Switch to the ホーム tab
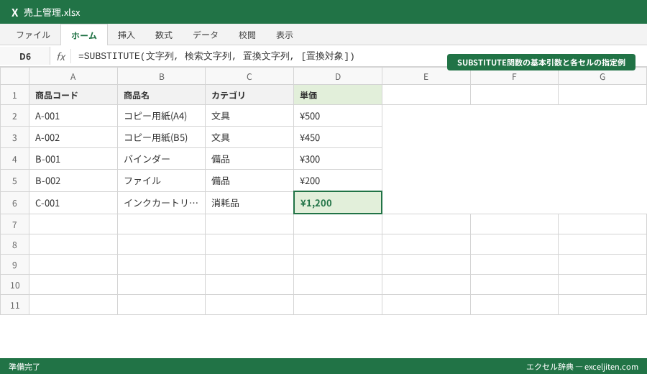647x374 pixels. (x=84, y=35)
